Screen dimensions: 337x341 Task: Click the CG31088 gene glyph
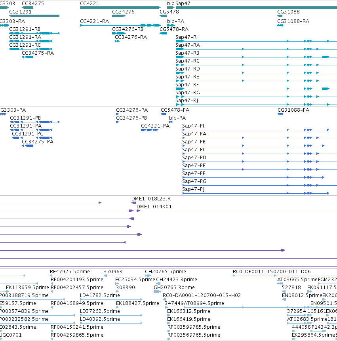(x=280, y=16)
